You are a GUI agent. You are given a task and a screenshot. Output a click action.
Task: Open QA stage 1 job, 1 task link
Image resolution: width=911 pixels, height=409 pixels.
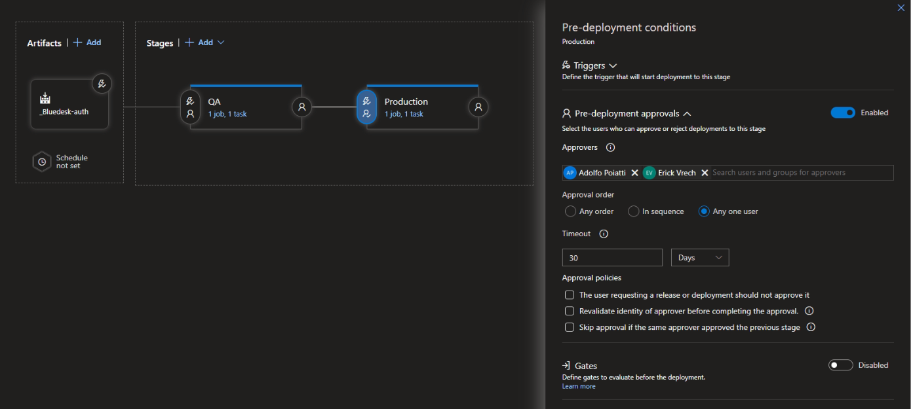[x=227, y=114]
